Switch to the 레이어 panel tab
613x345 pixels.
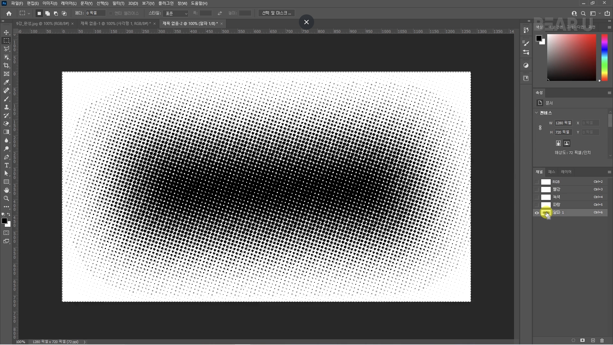(566, 172)
